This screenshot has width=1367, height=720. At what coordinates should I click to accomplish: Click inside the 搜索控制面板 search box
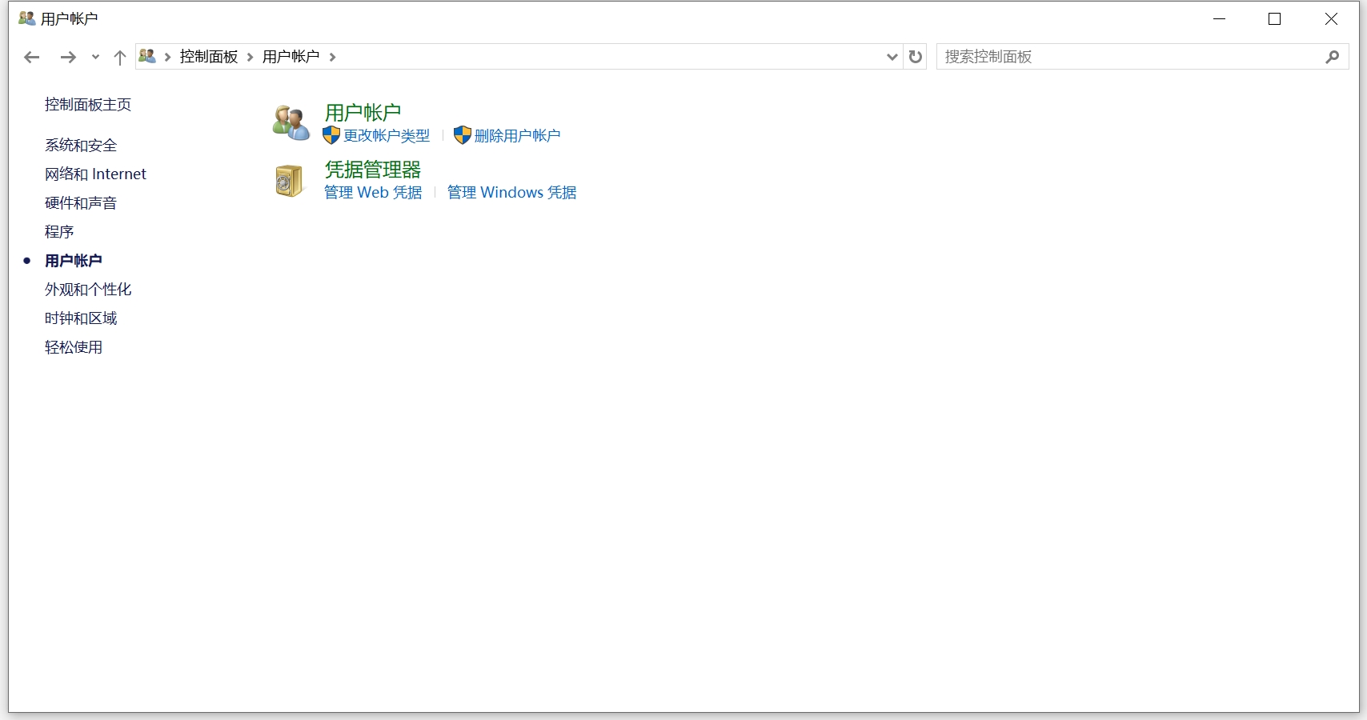point(1120,57)
